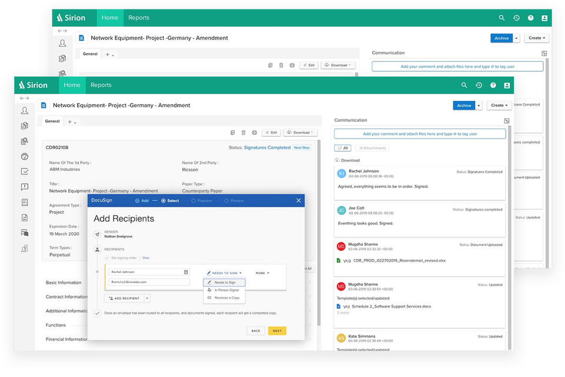Open history clock icon in front window

[479, 85]
